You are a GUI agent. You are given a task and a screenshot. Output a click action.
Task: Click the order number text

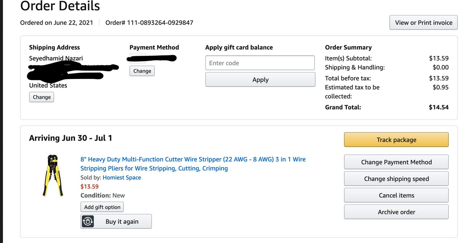coord(149,22)
